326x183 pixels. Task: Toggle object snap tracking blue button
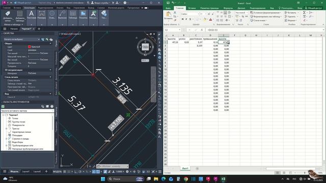click(94, 172)
